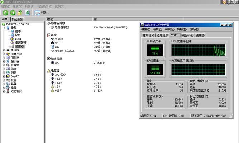Select the 感應器 sensor tree item

coord(19,46)
